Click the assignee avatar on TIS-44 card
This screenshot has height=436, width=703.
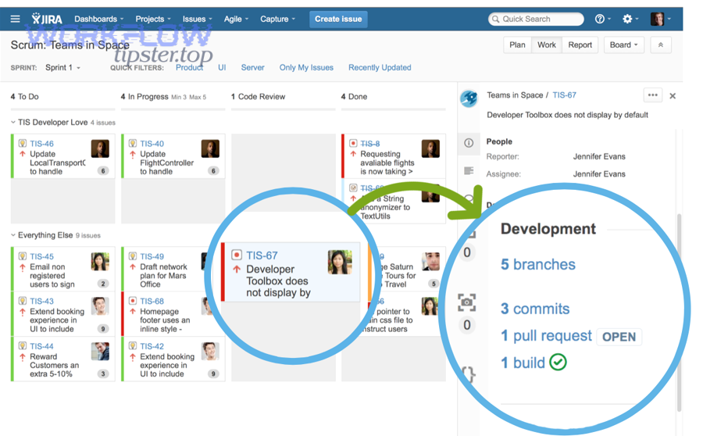coord(100,352)
